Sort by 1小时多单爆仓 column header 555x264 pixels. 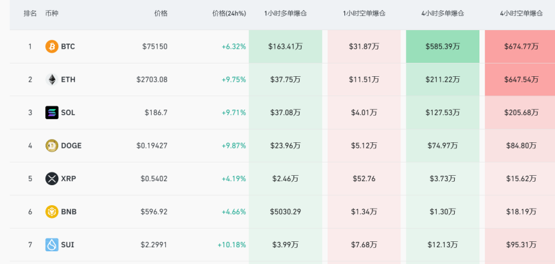[286, 13]
